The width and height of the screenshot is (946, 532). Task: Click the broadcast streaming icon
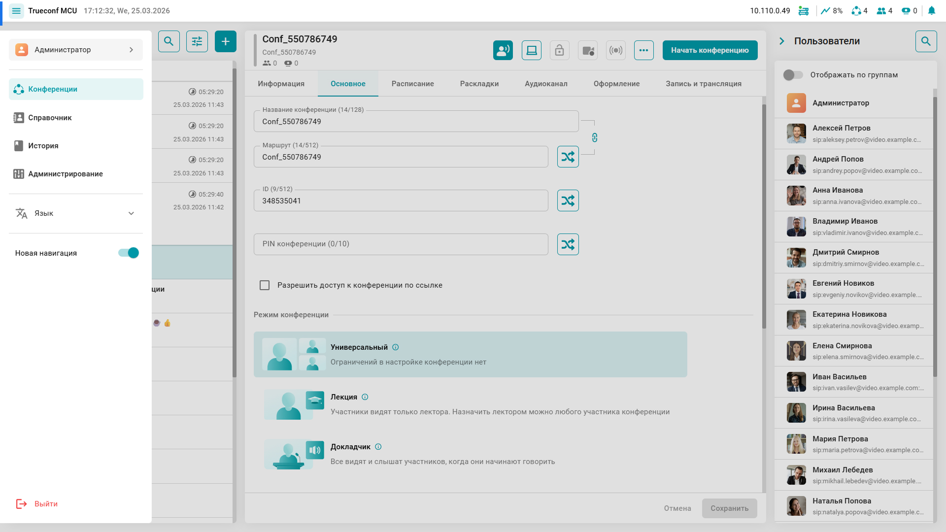tap(616, 50)
